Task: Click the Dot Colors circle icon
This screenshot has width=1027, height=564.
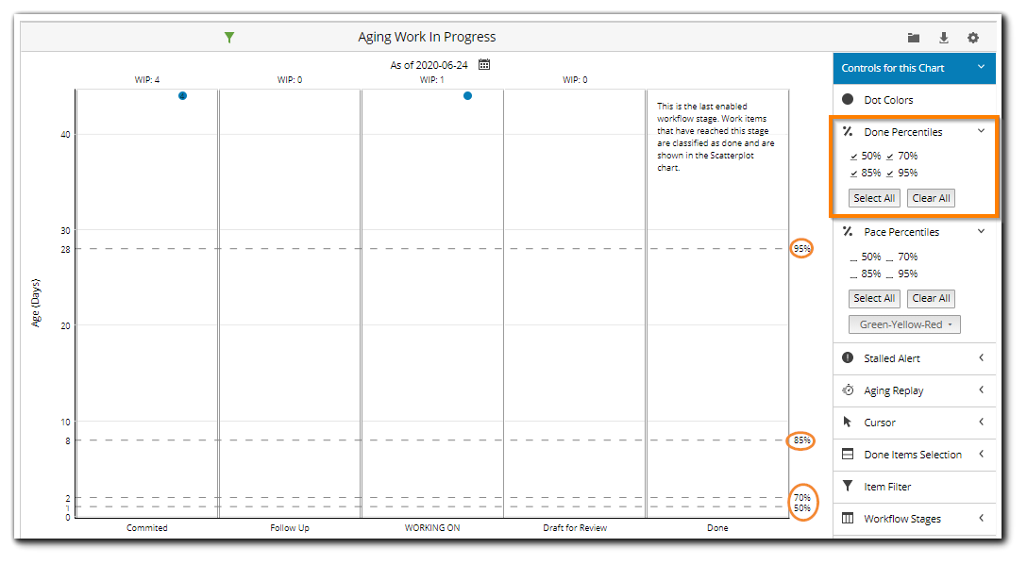Action: 848,99
